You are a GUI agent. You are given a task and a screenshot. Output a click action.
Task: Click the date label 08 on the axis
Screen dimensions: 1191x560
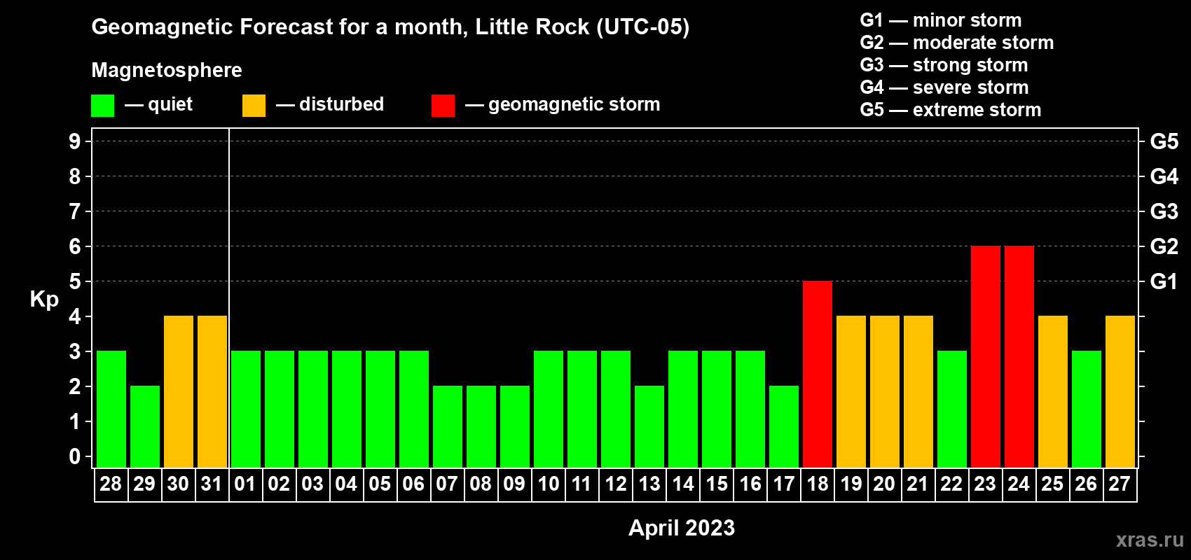coord(481,484)
